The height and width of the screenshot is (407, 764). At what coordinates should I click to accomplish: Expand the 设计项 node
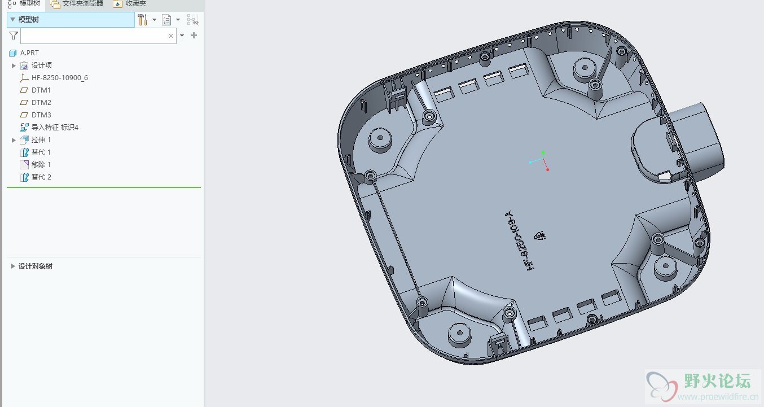pos(14,65)
